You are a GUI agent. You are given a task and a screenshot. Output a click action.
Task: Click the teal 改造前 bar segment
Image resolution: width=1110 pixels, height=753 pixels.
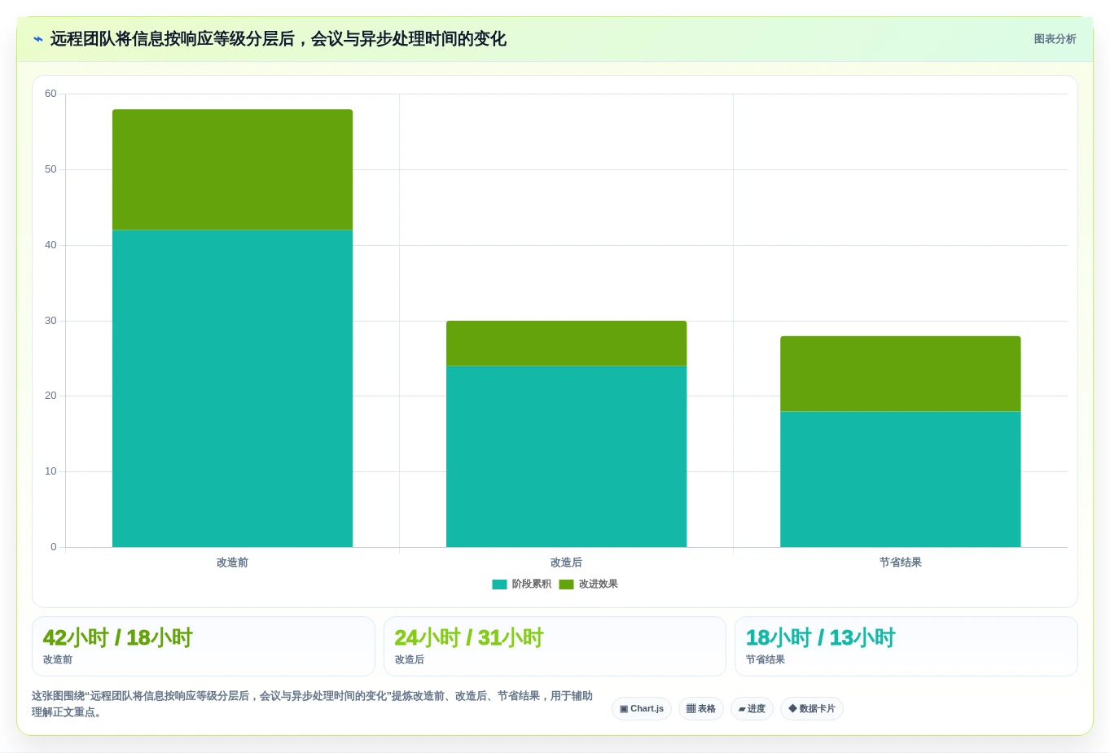pyautogui.click(x=232, y=388)
